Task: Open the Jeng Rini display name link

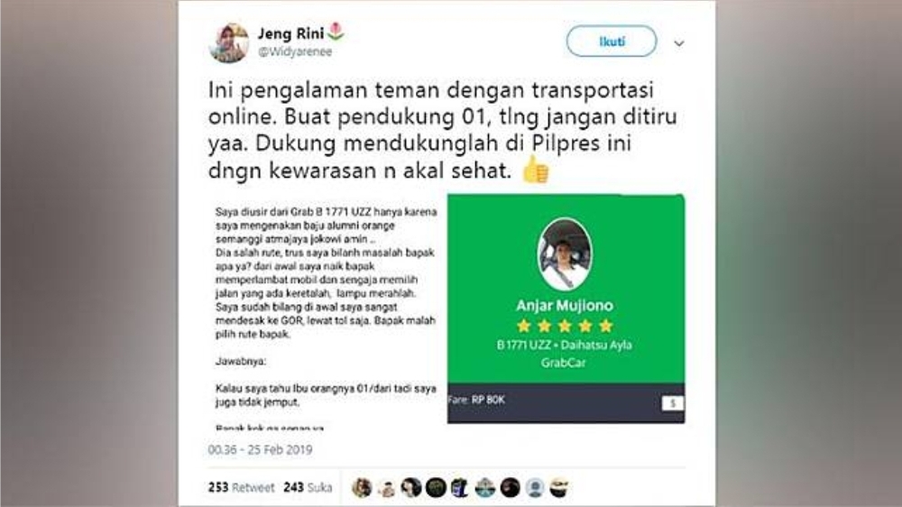Action: tap(291, 33)
